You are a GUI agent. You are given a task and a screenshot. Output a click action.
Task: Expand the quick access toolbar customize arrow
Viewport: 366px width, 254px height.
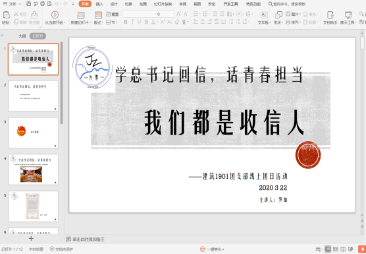73,4
